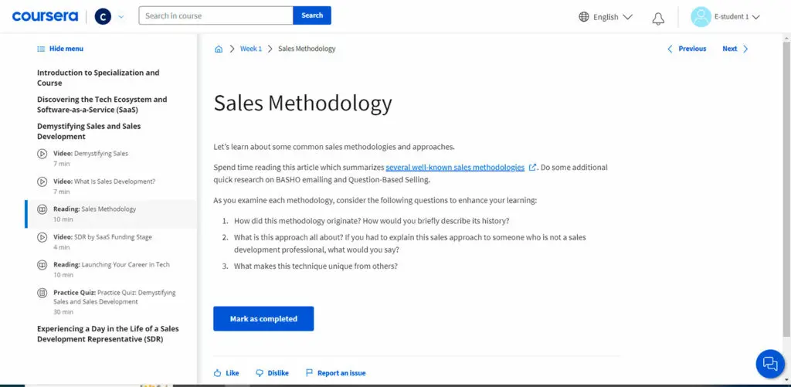The image size is (791, 387).
Task: Open Practice Quiz: Demystifying Sales
Action: click(x=114, y=297)
